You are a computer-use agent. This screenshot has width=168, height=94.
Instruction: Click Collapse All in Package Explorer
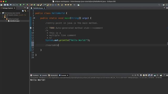pos(23,11)
